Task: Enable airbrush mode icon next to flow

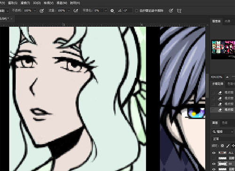Action: click(x=76, y=11)
